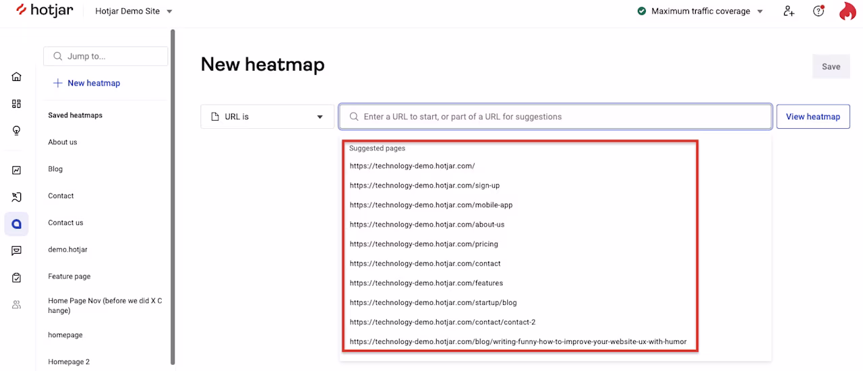This screenshot has width=863, height=371.
Task: Open saved heatmap Home Page Nov
Action: tap(105, 306)
